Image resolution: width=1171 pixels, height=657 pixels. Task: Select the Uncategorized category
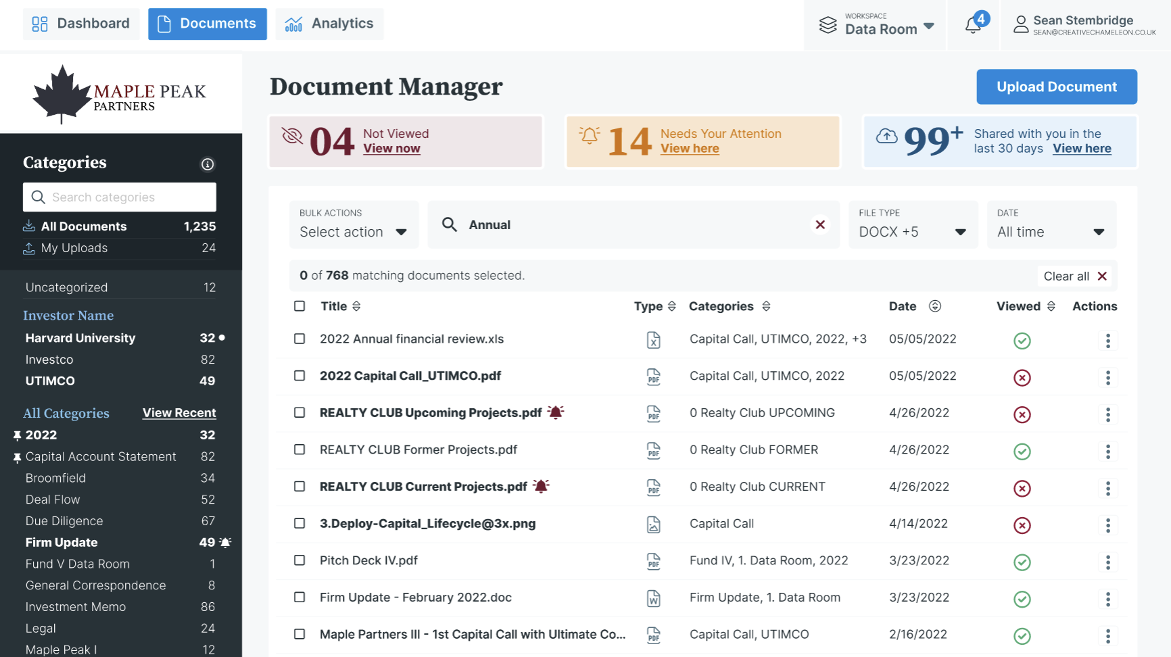pos(120,287)
